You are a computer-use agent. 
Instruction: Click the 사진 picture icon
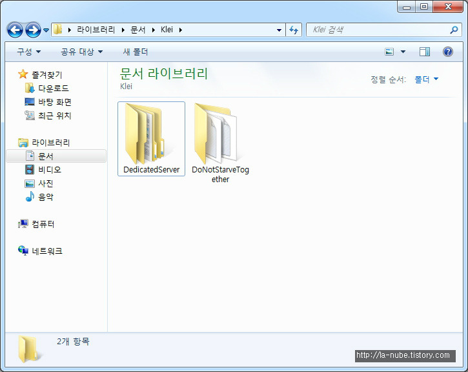point(30,183)
